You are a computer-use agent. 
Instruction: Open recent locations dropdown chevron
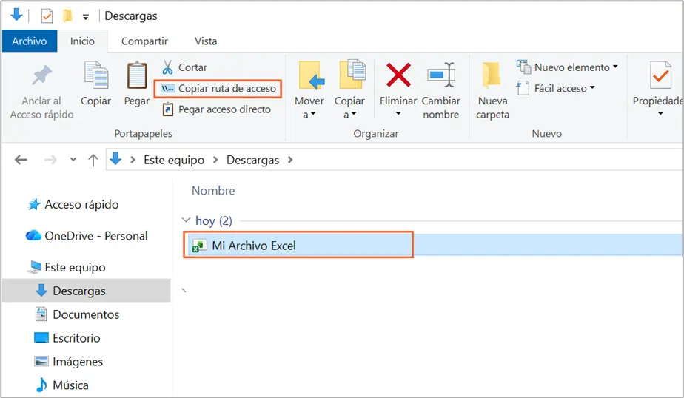pyautogui.click(x=73, y=160)
